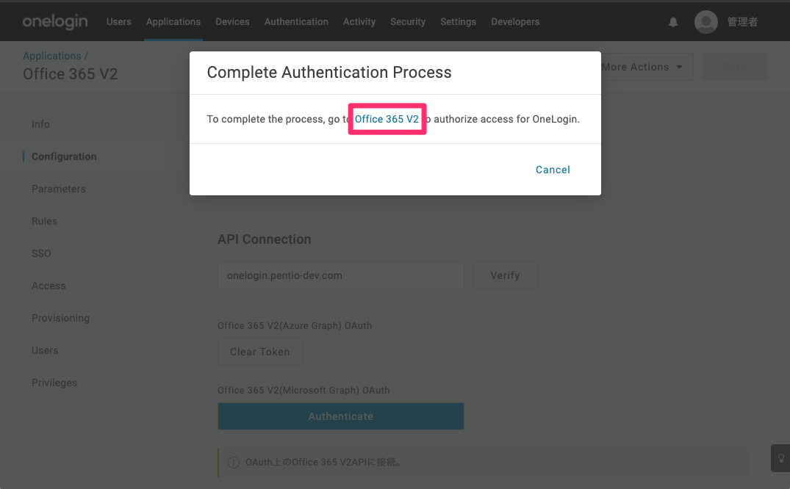Click the API Connection domain field
The image size is (790, 489).
[x=340, y=275]
